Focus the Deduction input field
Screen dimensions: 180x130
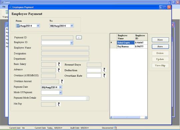[x=94, y=70]
